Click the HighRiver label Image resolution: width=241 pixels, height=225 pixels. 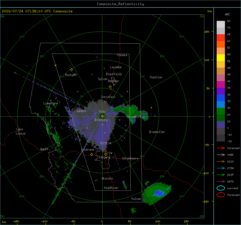click(111, 188)
